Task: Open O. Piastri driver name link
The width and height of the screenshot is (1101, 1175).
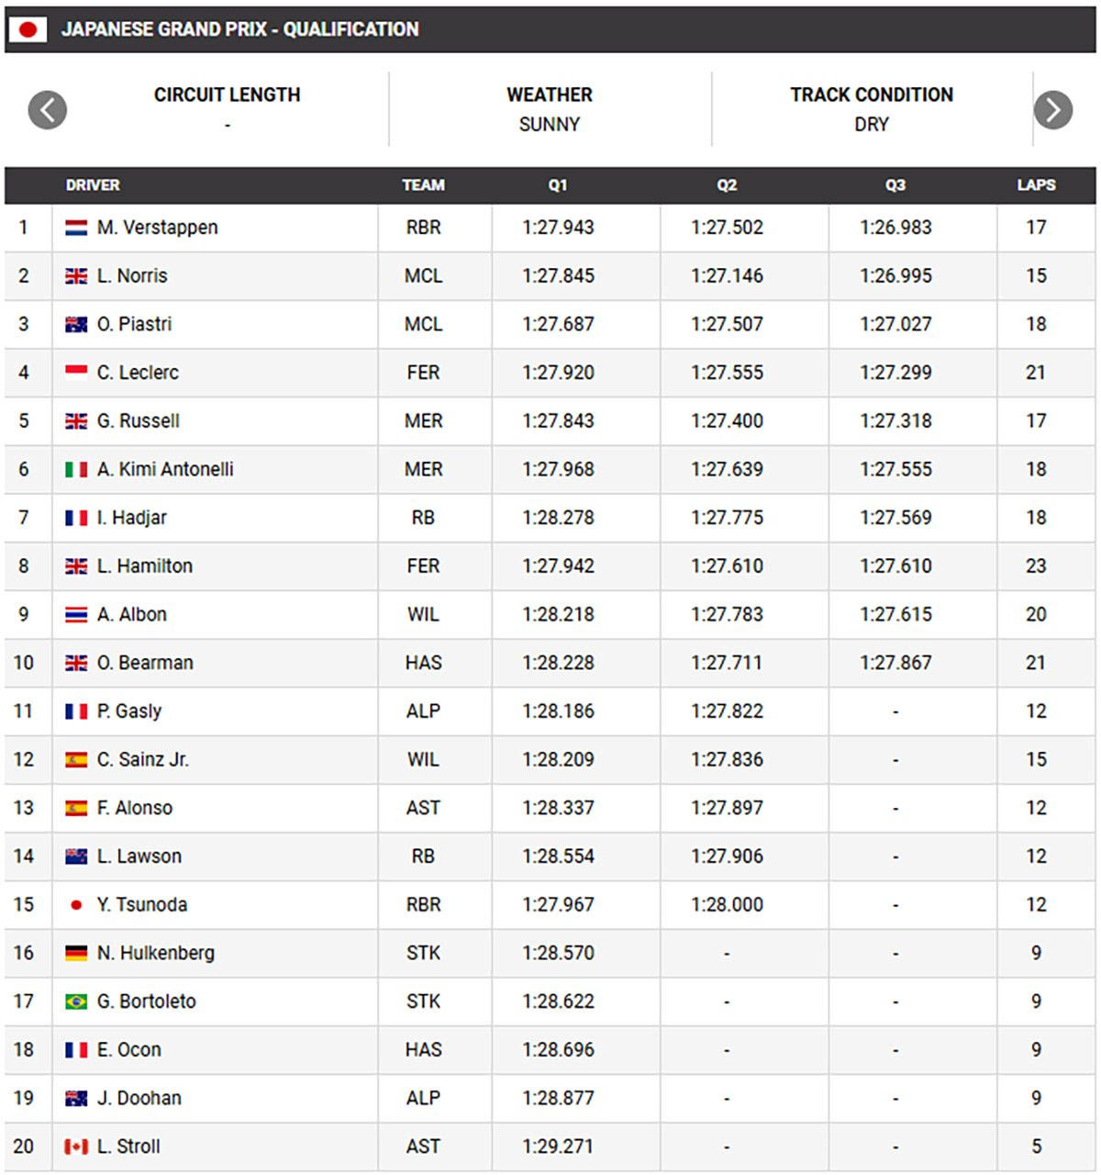Action: point(134,324)
